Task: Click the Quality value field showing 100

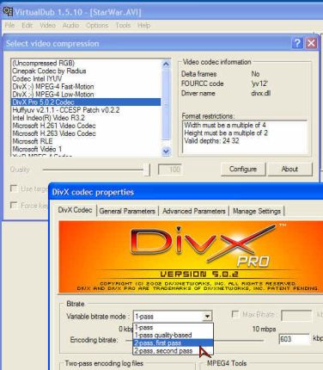Action: coord(169,170)
